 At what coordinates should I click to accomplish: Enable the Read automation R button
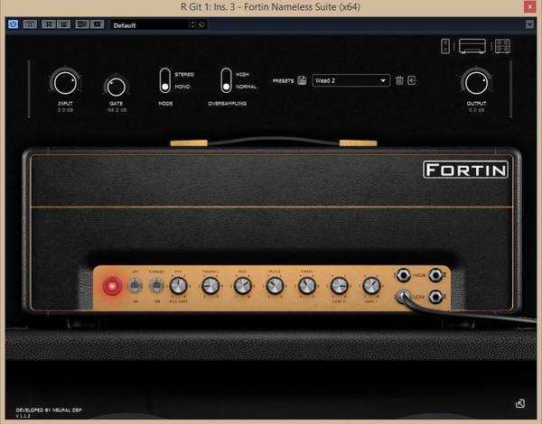click(x=49, y=24)
